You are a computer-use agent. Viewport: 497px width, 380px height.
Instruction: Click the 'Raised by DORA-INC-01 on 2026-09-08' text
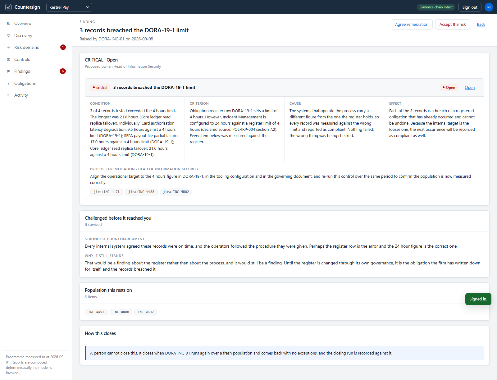point(116,39)
